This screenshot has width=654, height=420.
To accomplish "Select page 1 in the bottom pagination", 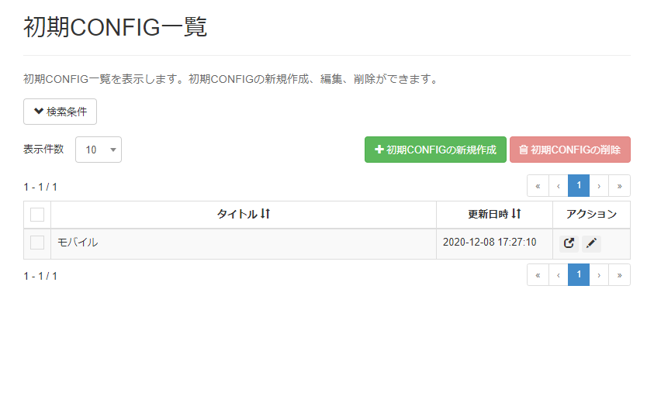I will (579, 275).
